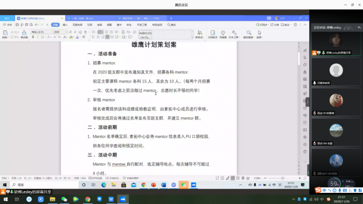This screenshot has width=363, height=204.
Task: Select the List Paragraph style thumbnail
Action: click(145, 34)
